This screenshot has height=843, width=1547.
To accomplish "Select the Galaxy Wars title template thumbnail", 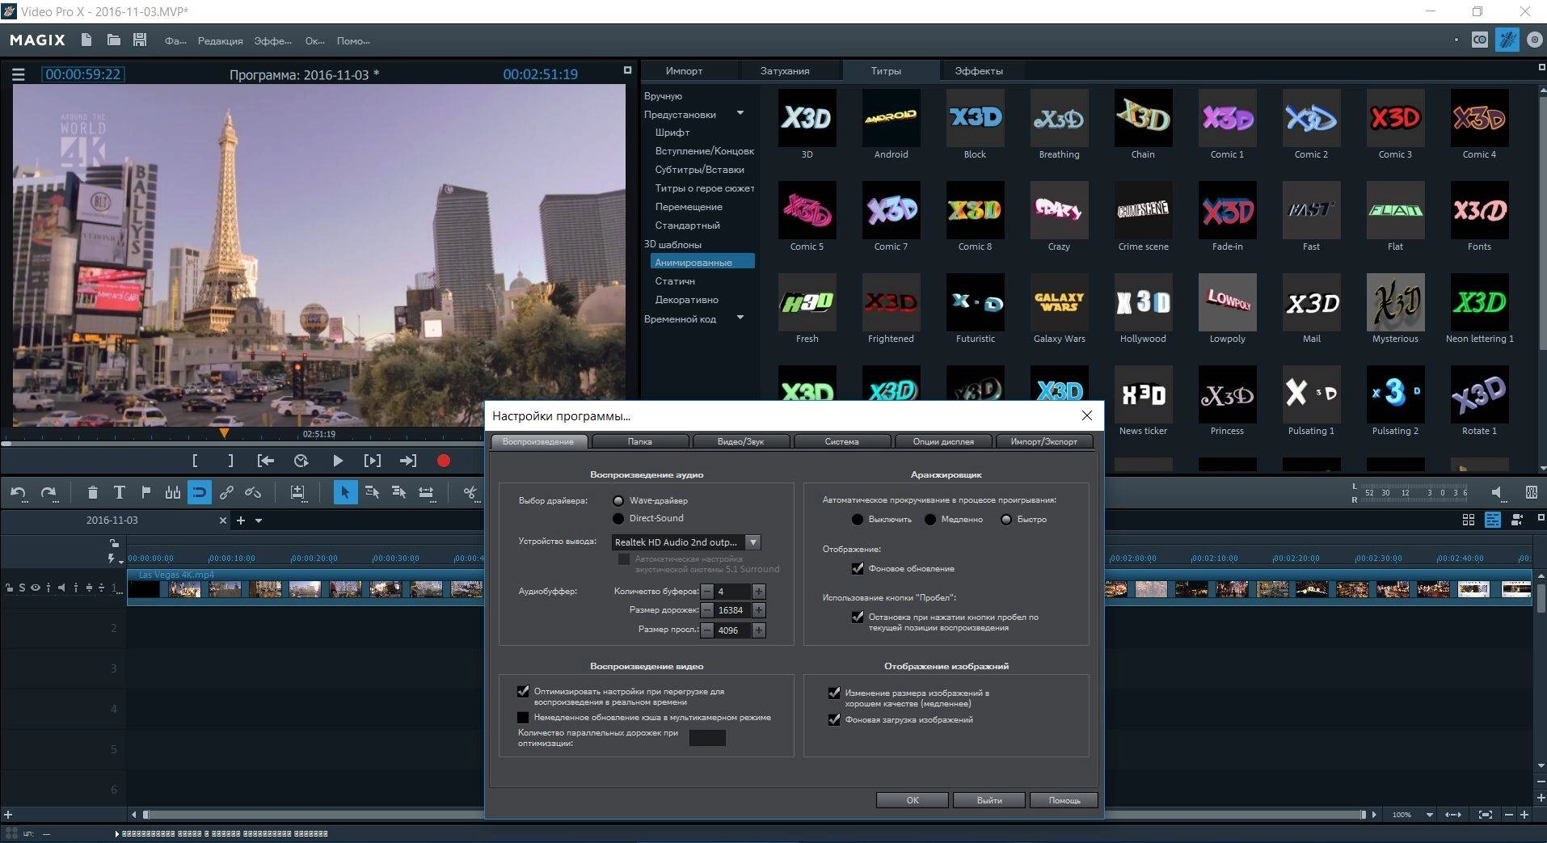I will (1059, 302).
